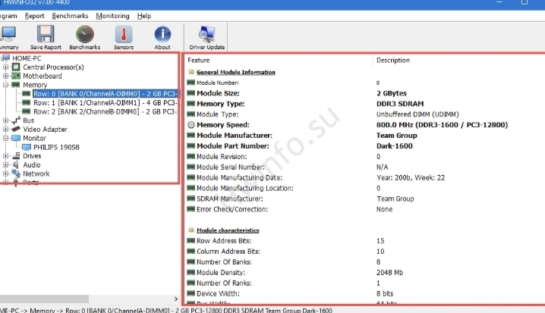The height and width of the screenshot is (313, 545).
Task: Click the Error Check/Correction row label
Action: point(232,209)
